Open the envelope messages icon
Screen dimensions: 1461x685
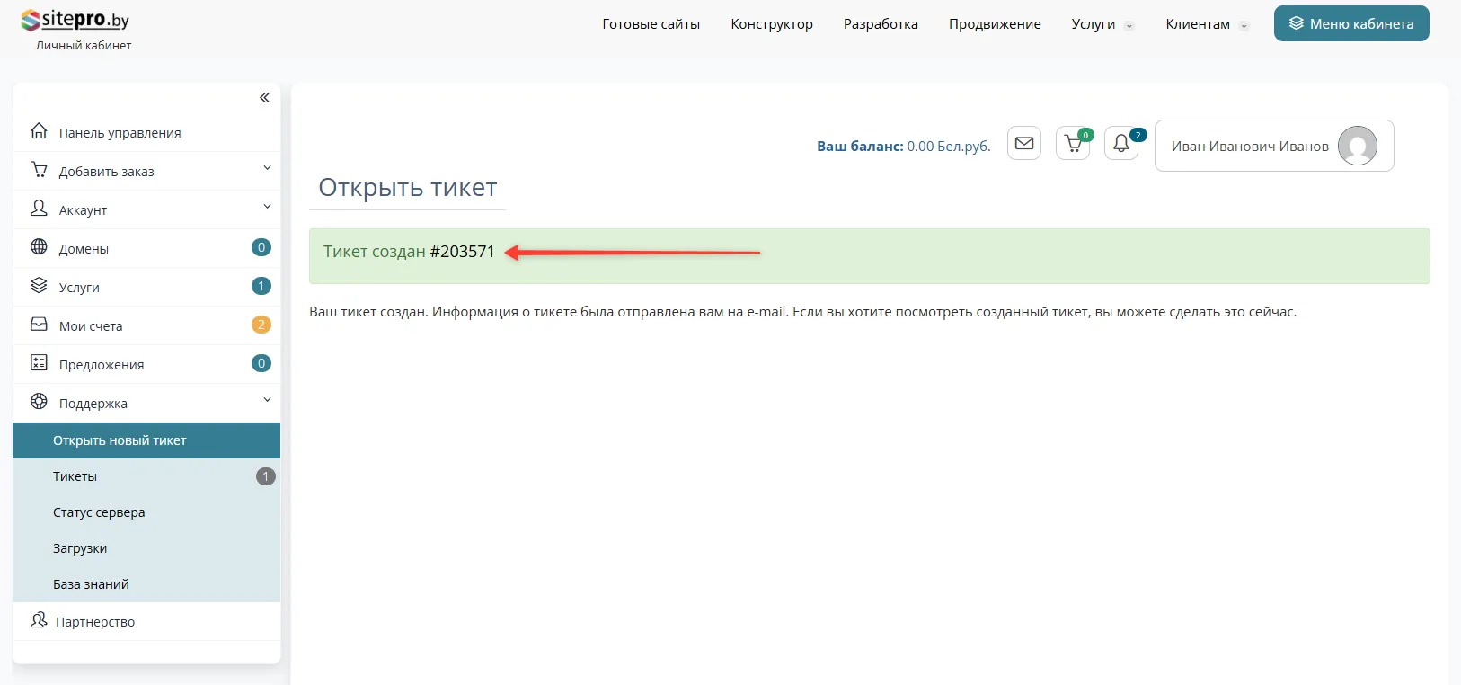tap(1023, 143)
